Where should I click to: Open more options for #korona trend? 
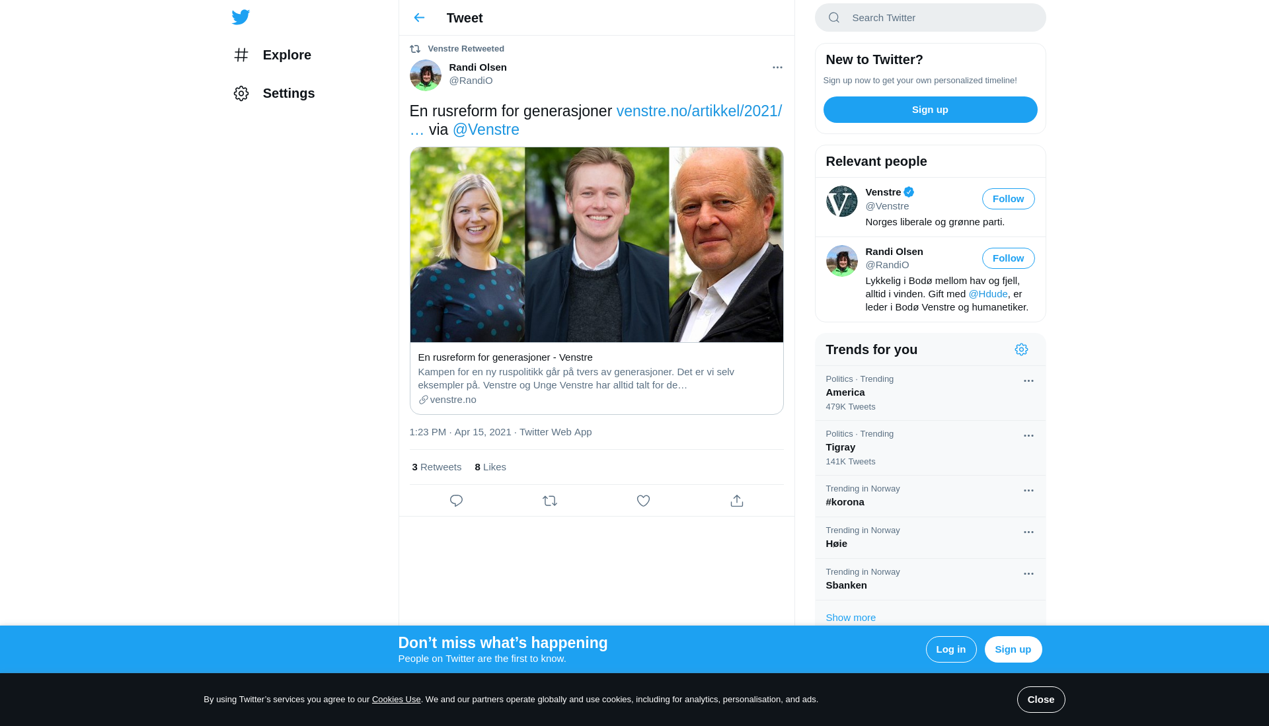click(1028, 491)
